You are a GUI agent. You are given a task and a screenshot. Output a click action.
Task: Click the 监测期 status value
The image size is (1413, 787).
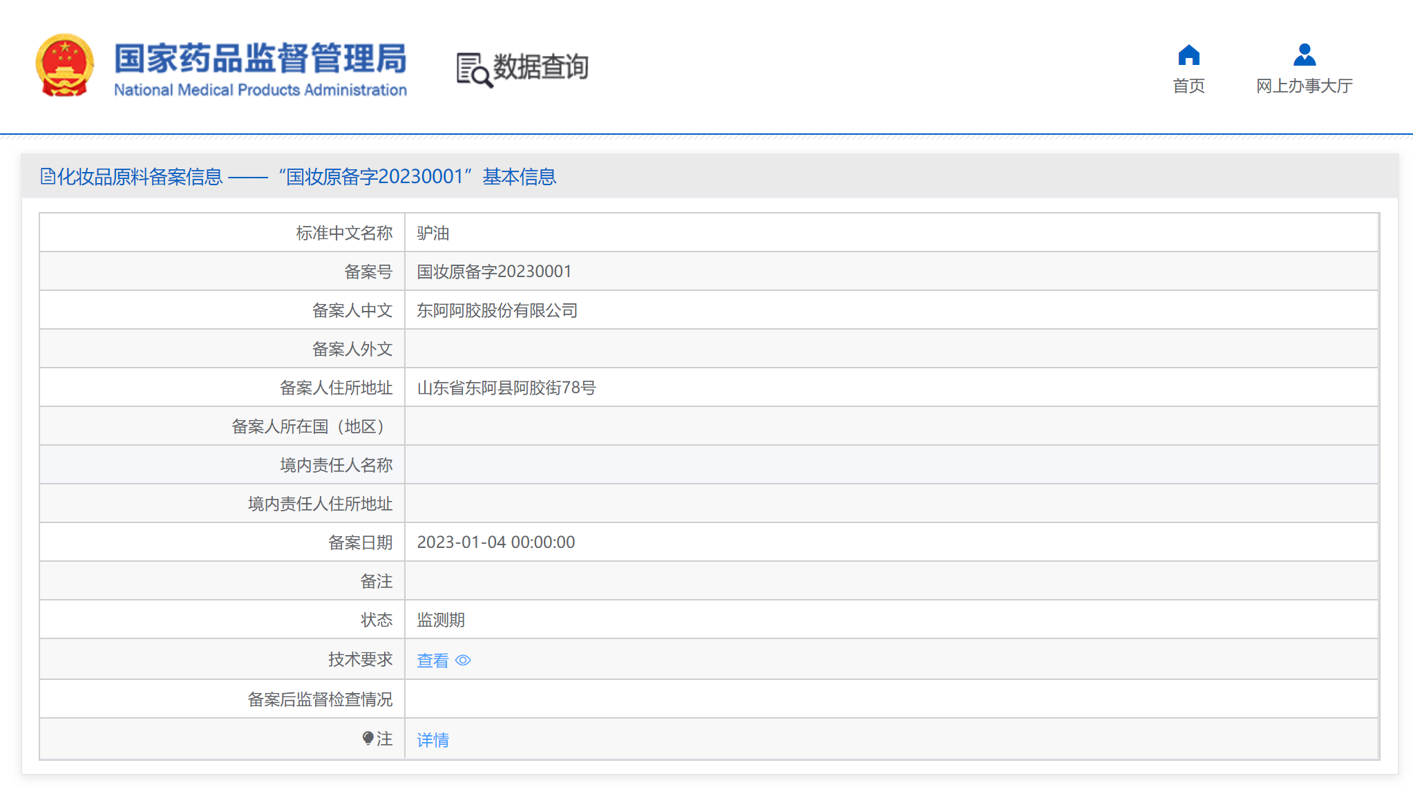pos(440,620)
